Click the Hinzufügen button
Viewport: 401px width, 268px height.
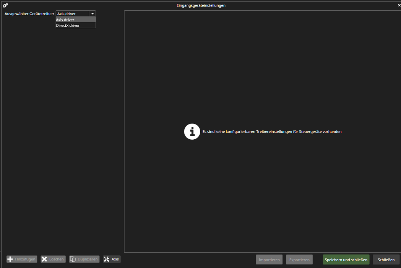22,259
